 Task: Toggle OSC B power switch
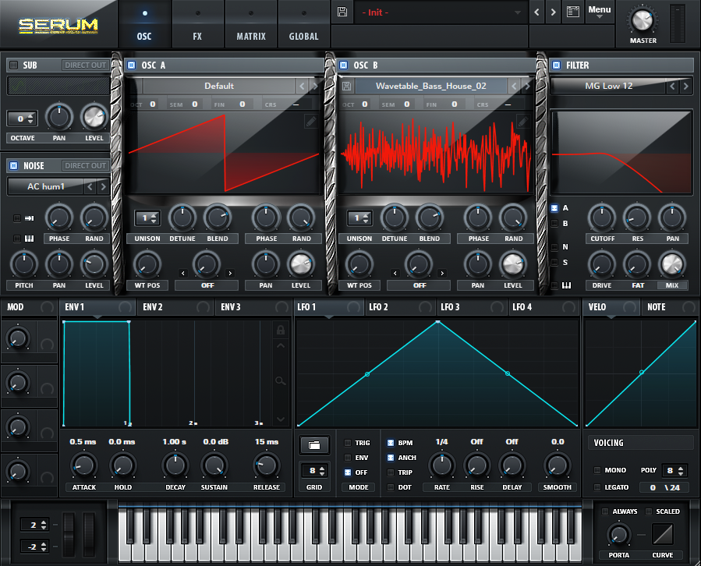tap(343, 65)
